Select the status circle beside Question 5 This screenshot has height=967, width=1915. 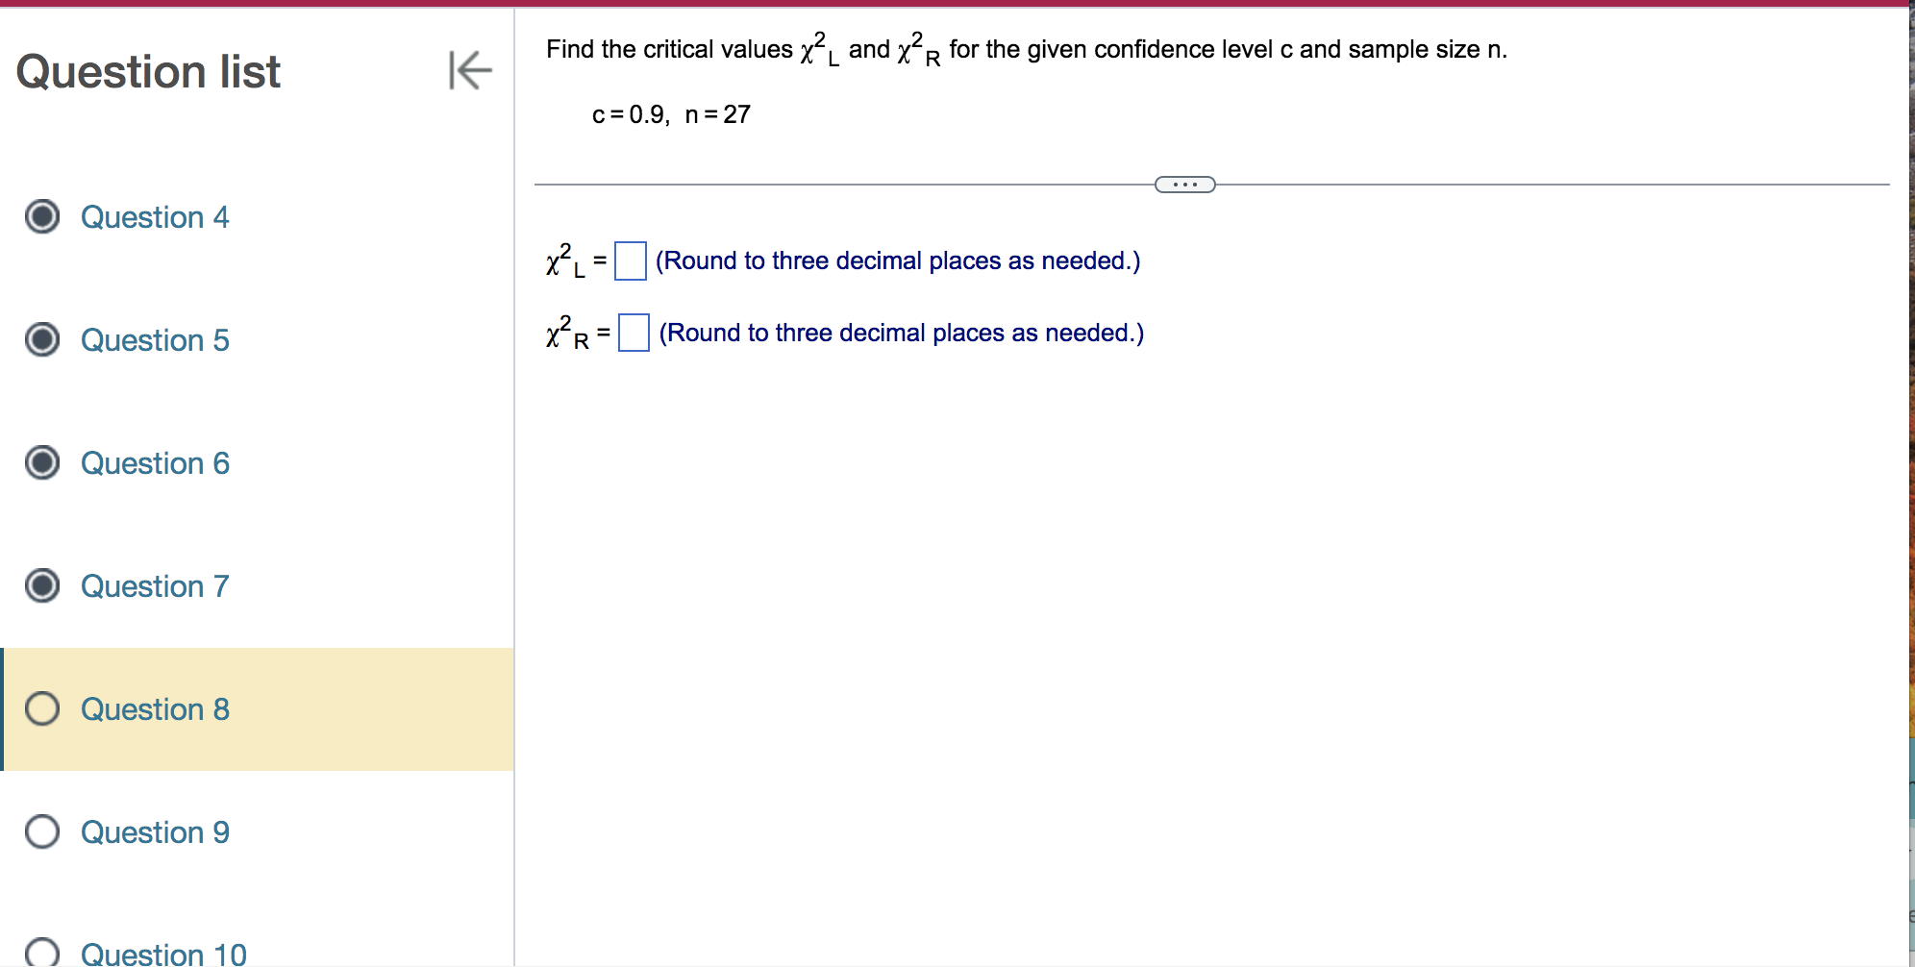click(x=41, y=340)
